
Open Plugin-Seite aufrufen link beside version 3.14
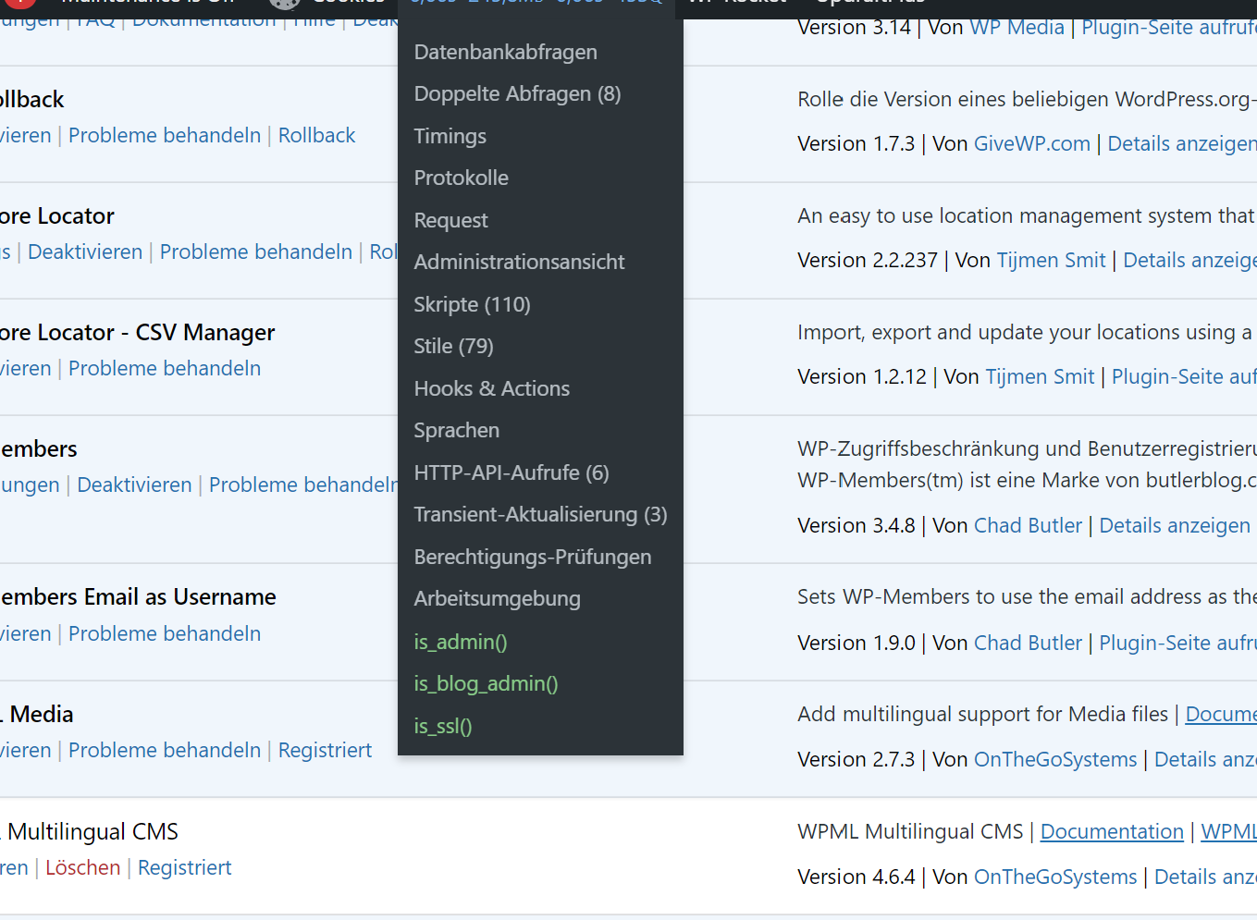click(x=1169, y=27)
